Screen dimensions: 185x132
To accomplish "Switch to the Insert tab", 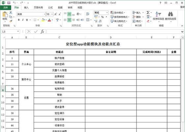I will point(26,8).
